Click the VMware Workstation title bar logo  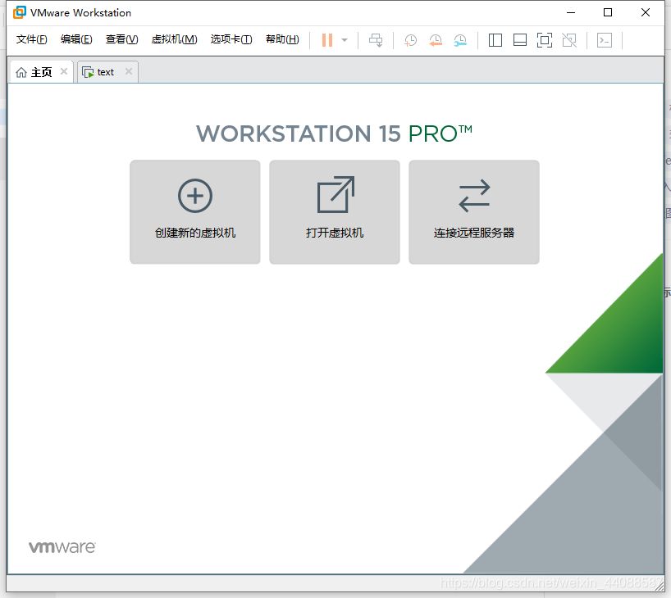point(19,12)
